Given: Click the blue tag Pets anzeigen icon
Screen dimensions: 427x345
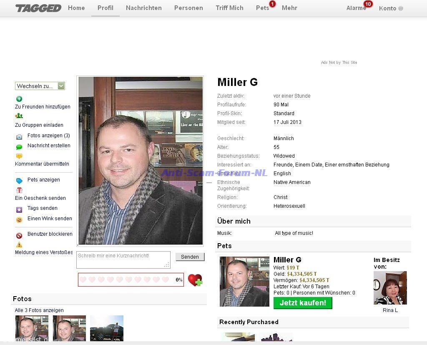Looking at the screenshot, I should pyautogui.click(x=19, y=181).
